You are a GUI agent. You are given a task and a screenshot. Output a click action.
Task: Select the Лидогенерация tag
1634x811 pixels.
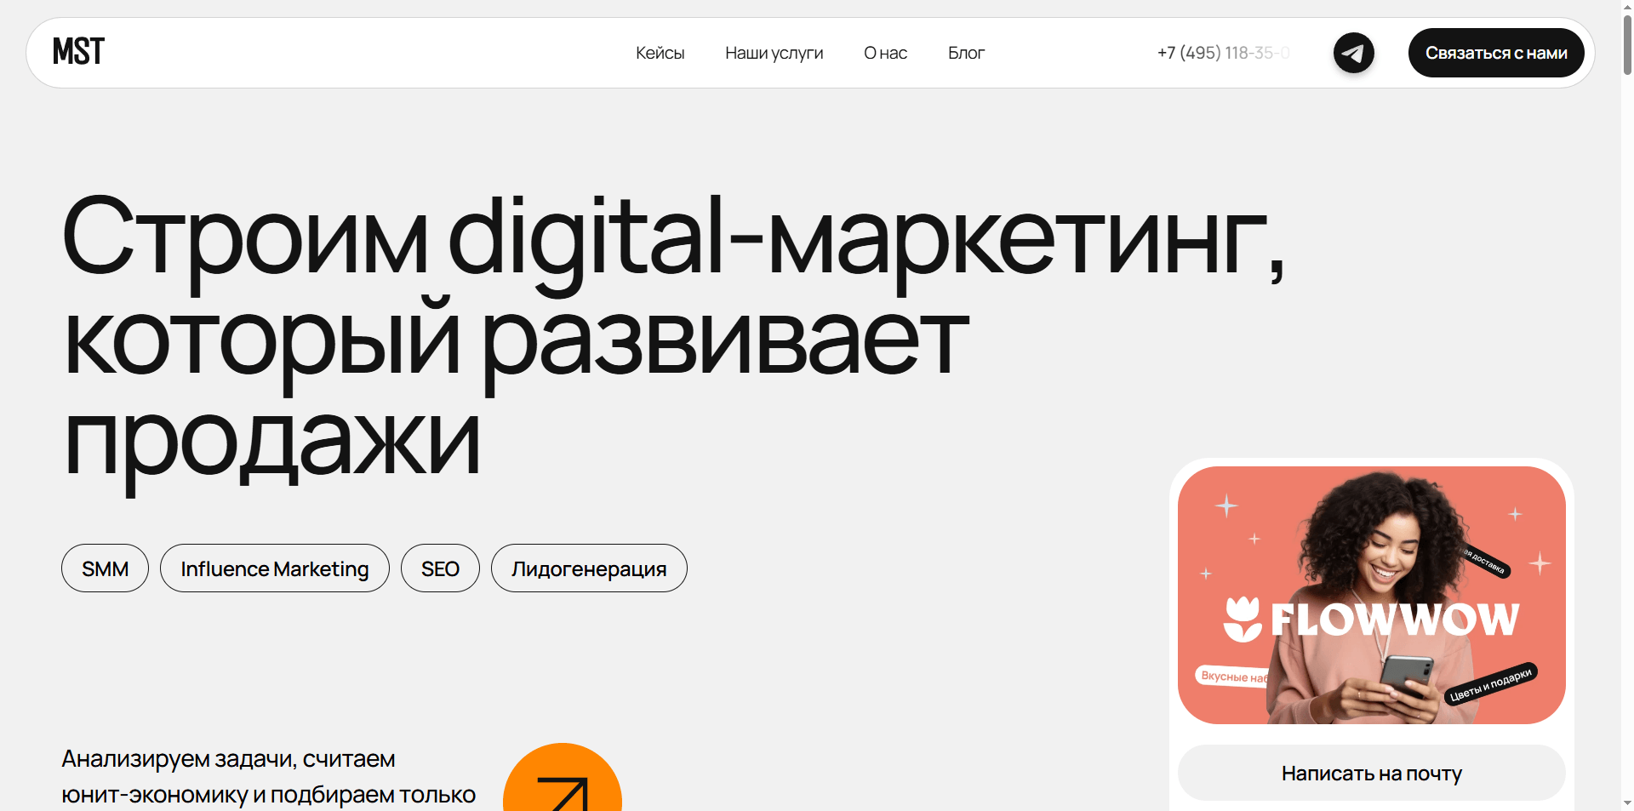click(588, 568)
